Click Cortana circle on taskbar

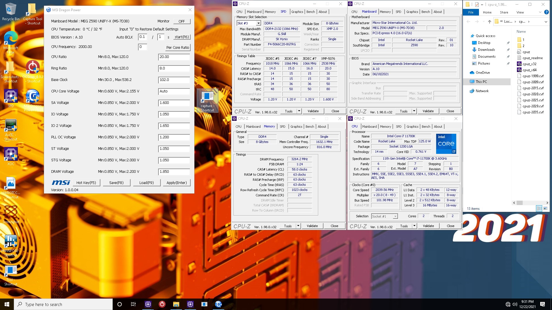tap(120, 304)
